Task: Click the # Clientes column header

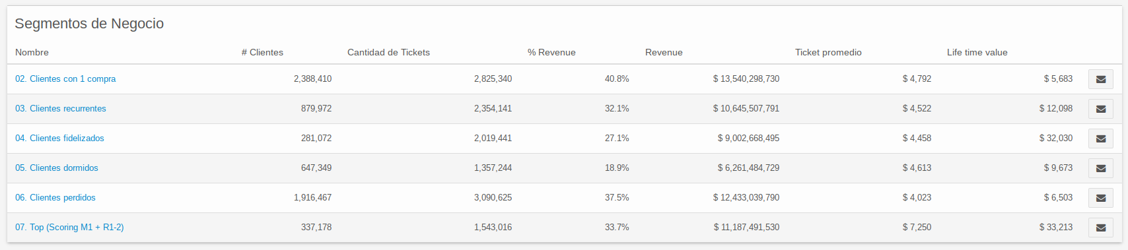Action: click(262, 52)
